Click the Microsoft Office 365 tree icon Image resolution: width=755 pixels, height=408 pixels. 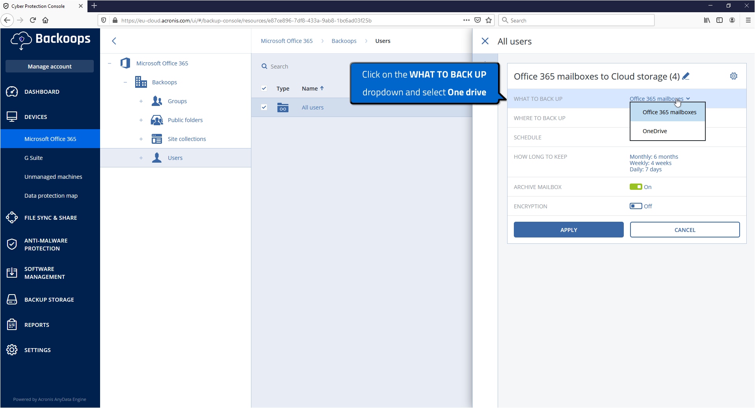tap(125, 63)
